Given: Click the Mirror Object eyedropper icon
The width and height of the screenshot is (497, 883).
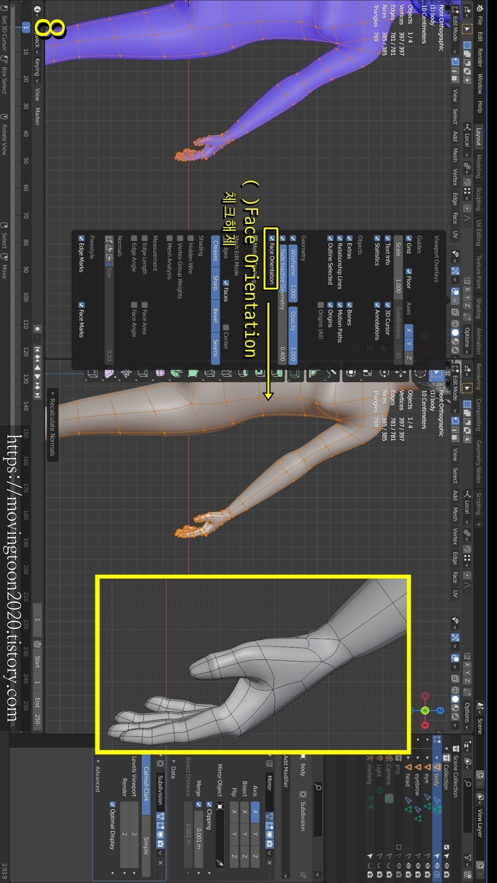Looking at the screenshot, I should (220, 863).
